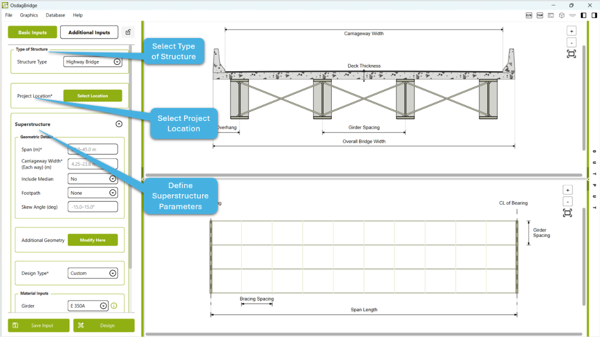Click the Select Location button

pyautogui.click(x=93, y=96)
